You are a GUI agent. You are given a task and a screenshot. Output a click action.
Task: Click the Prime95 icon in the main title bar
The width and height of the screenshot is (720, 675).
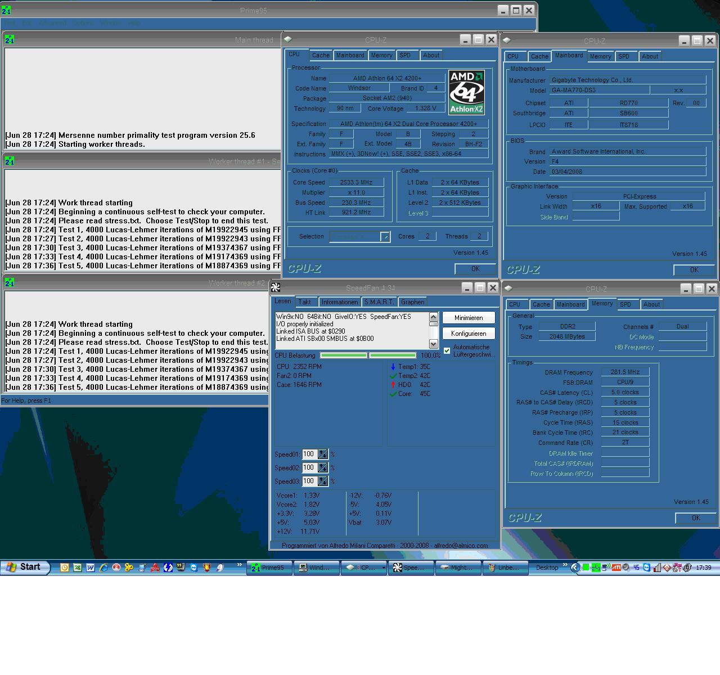coord(6,11)
